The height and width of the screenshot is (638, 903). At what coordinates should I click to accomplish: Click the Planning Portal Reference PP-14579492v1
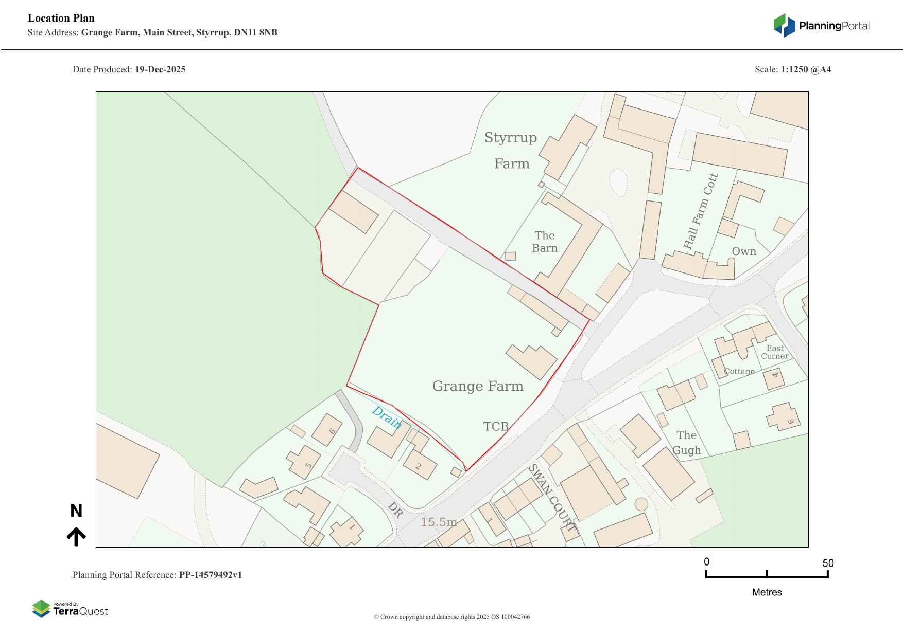tap(157, 575)
